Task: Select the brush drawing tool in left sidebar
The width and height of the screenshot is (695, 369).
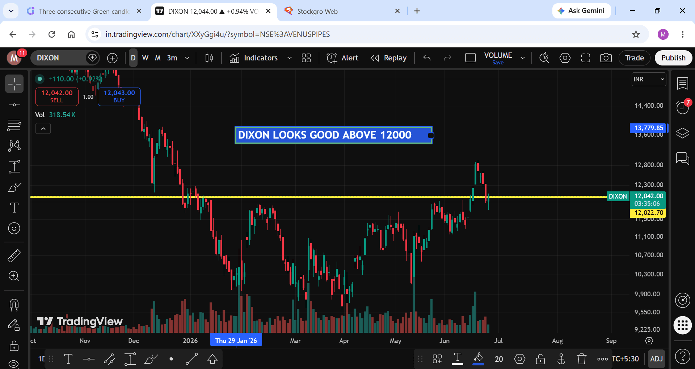Action: tap(14, 187)
